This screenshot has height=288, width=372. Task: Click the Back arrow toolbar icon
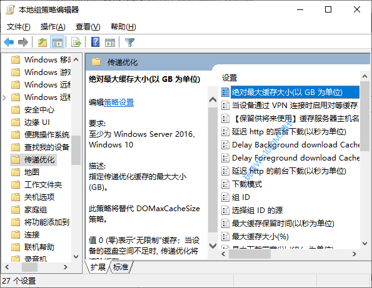[x=9, y=42]
